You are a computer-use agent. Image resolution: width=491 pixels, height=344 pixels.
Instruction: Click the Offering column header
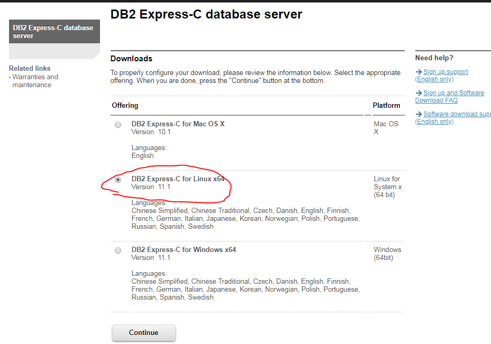[124, 105]
